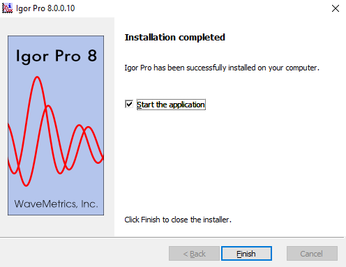This screenshot has height=267, width=346.
Task: Click the 'Click Finish to close' instruction text
Action: pyautogui.click(x=178, y=220)
